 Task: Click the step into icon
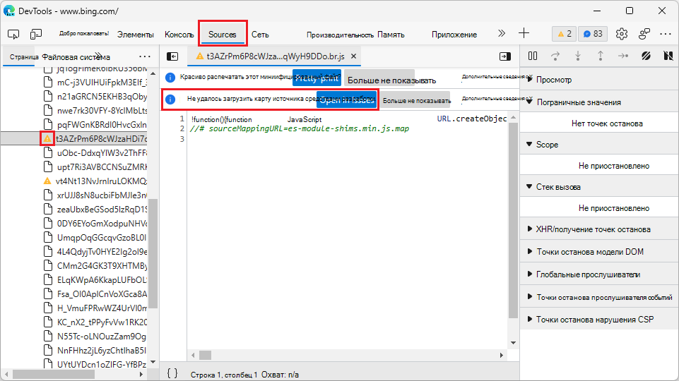578,56
